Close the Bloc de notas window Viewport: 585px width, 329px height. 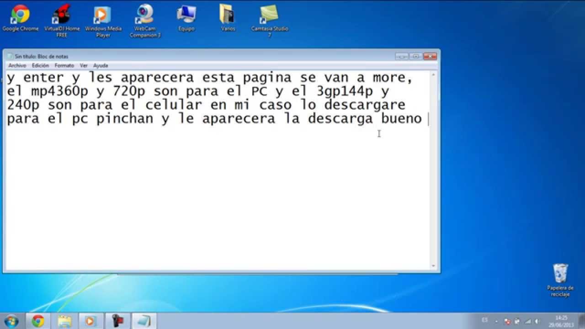[x=430, y=56]
